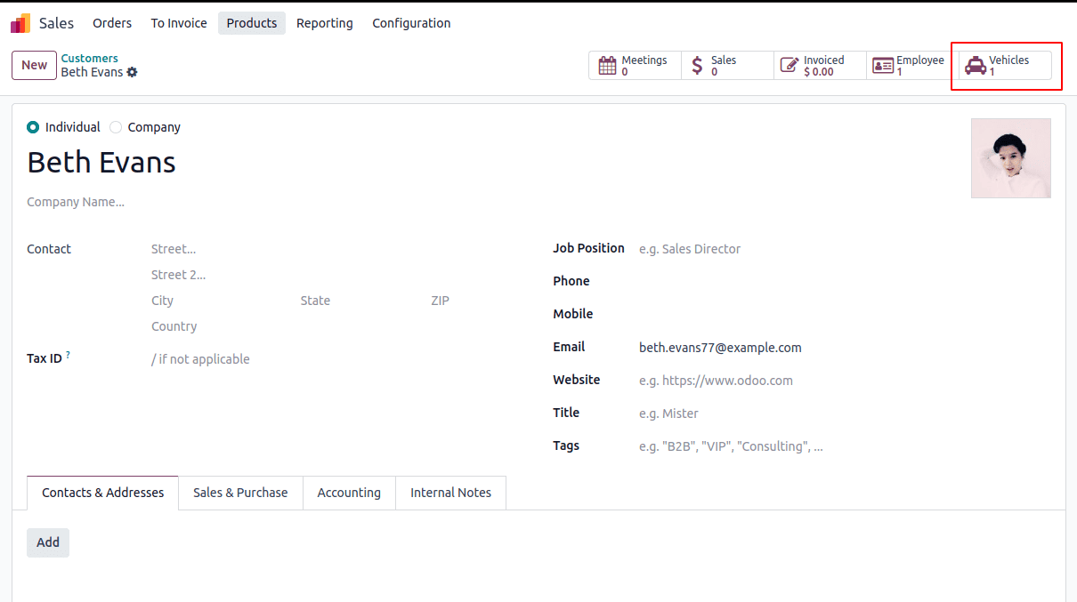Click the Odoo app grid icon
1077x602 pixels.
(18, 22)
